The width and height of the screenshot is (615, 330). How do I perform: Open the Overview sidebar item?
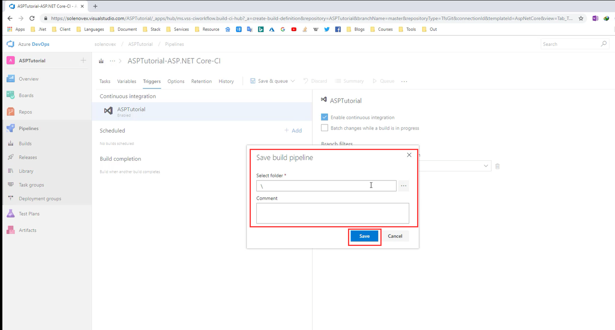[x=28, y=79]
